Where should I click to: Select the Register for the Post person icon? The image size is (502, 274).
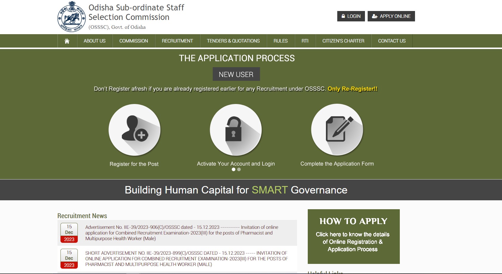tap(134, 130)
